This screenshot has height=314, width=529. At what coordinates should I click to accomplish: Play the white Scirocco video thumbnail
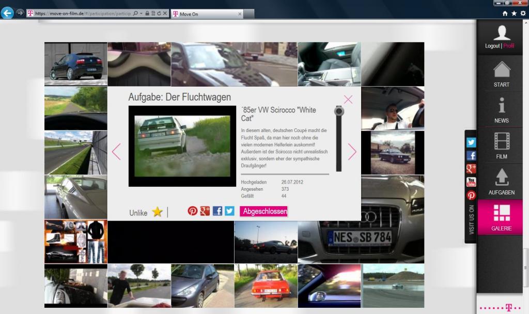click(182, 146)
